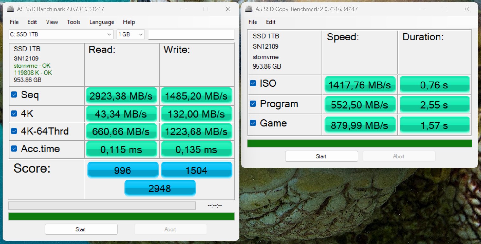Close the AS SSD Benchmark window
This screenshot has height=244, width=481.
[228, 9]
